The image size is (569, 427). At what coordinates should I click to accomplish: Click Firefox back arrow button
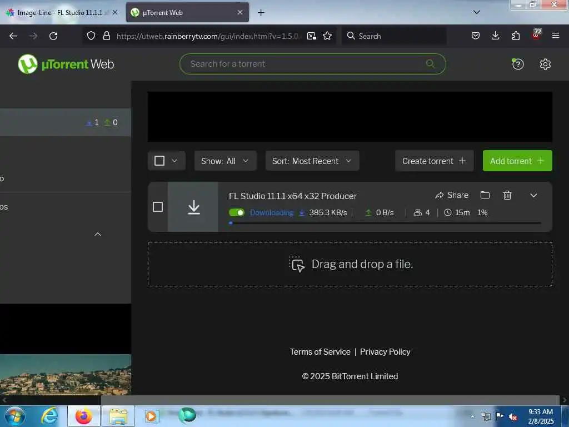point(13,36)
